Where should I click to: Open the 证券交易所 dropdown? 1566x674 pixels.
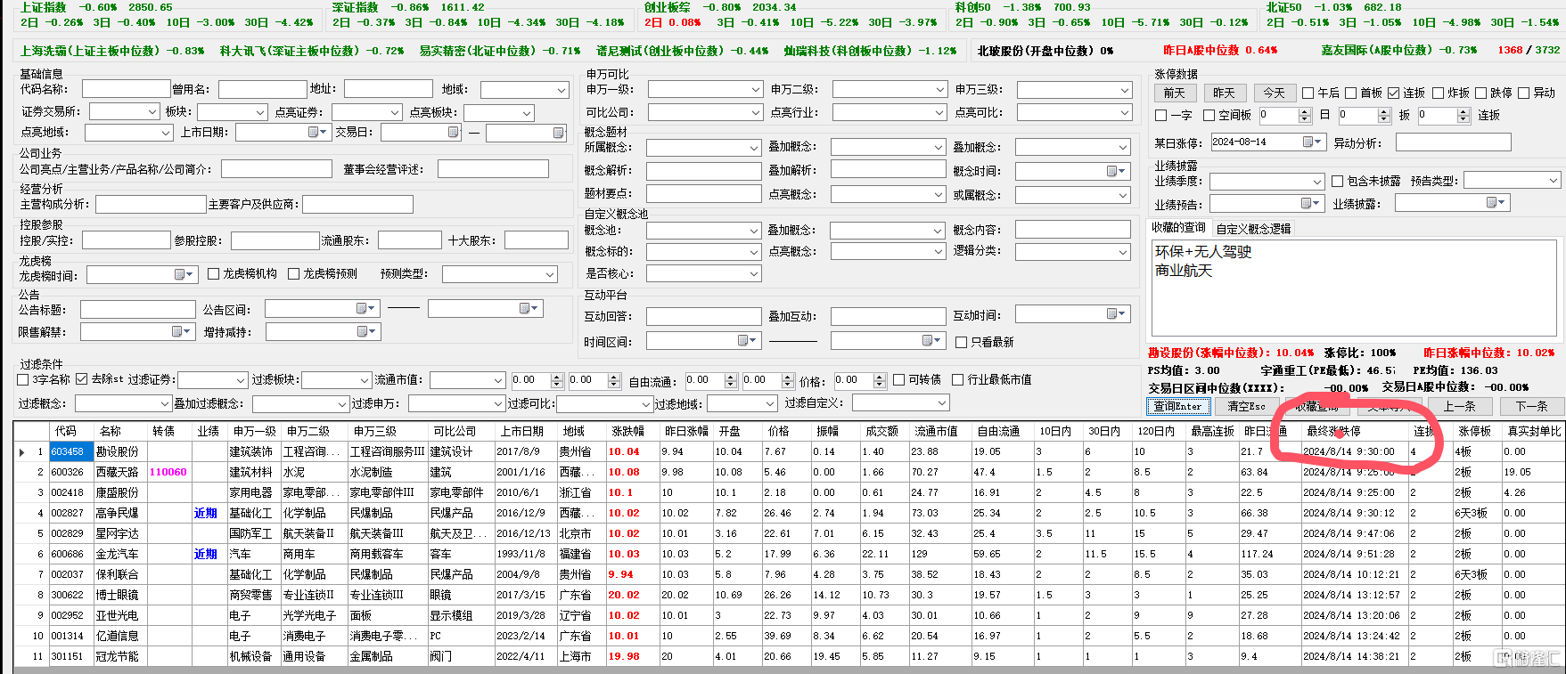pos(152,111)
